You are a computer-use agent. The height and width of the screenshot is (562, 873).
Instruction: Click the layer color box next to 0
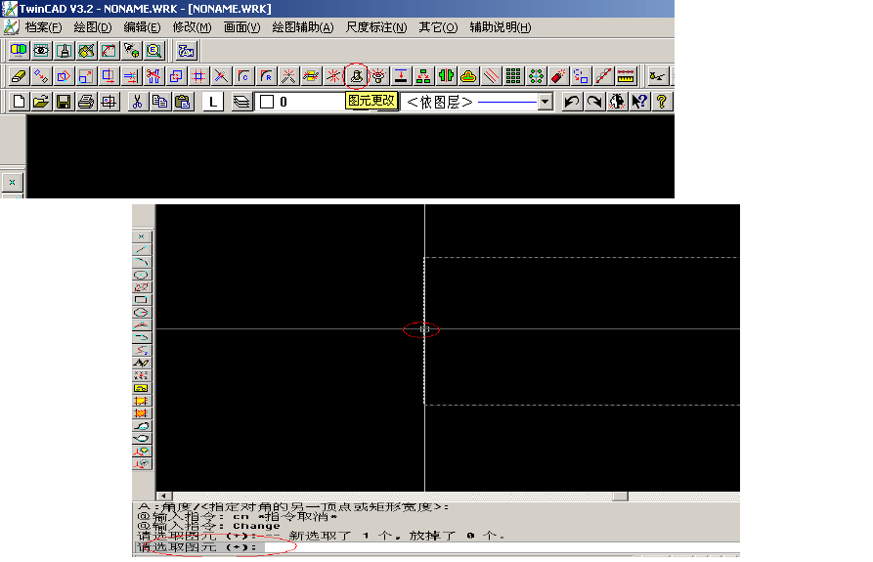coord(267,102)
